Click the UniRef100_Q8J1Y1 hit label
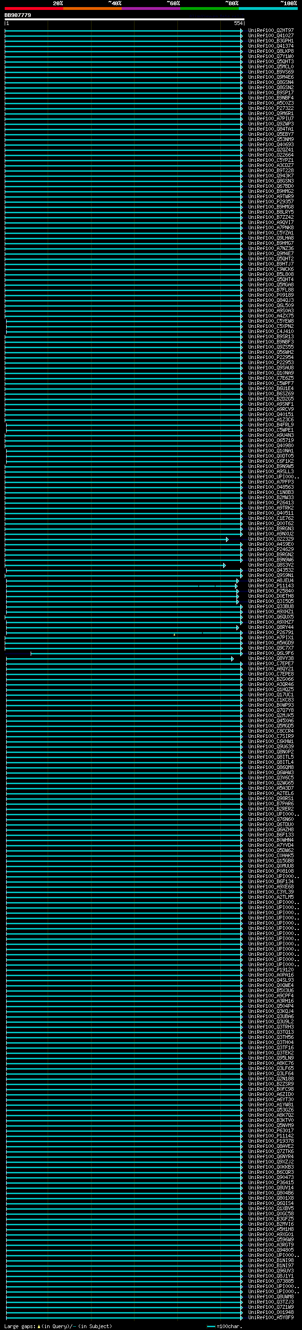The height and width of the screenshot is (1330, 302). 271,1276
